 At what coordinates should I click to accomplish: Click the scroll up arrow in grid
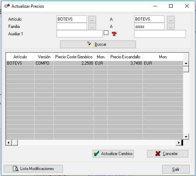(186, 63)
